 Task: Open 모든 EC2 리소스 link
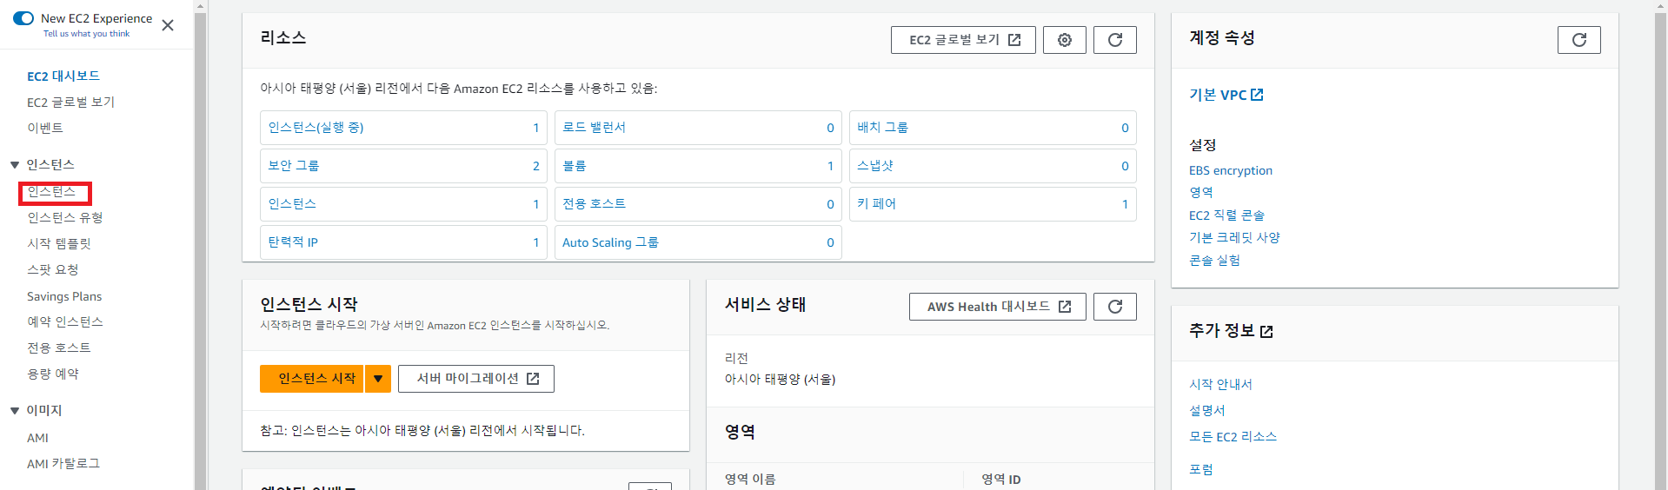coord(1233,436)
